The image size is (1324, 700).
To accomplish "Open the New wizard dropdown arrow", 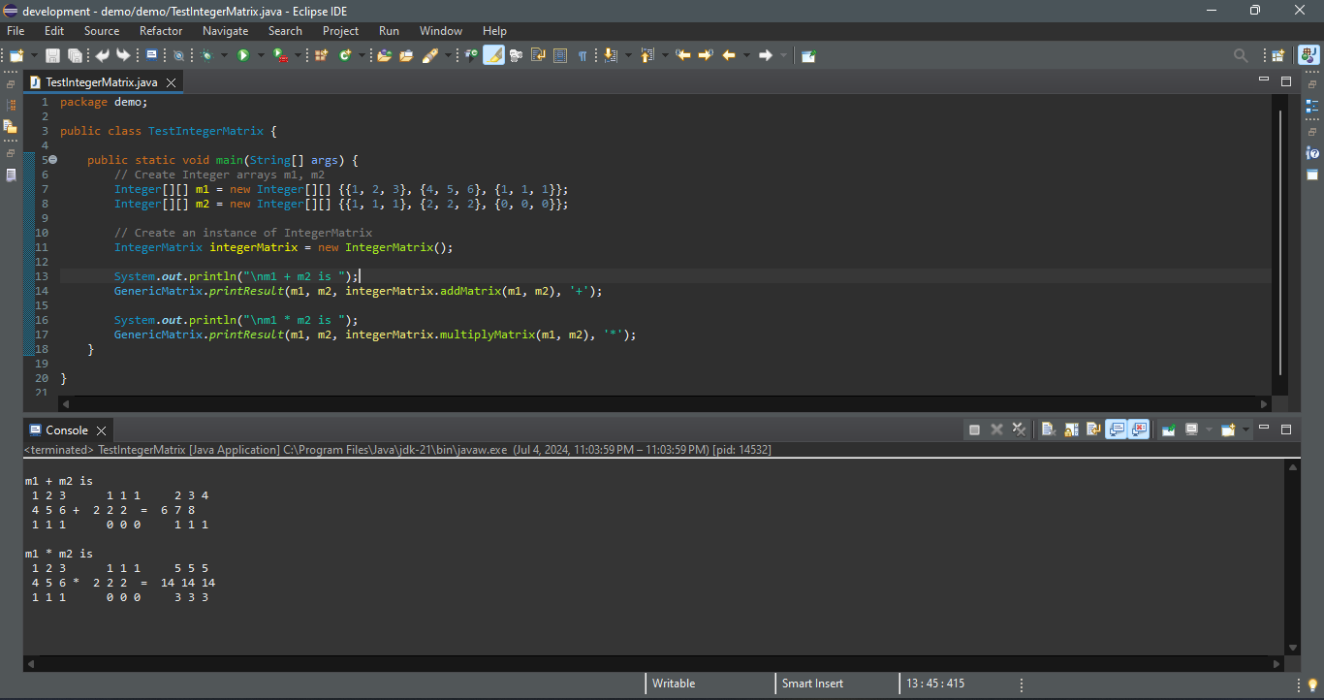I will click(x=34, y=55).
